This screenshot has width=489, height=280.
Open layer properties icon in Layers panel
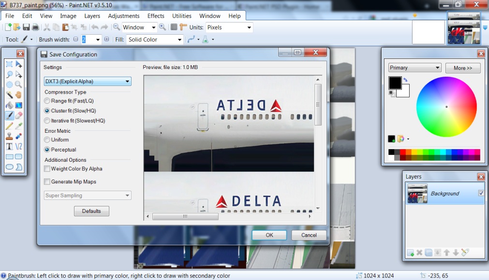pyautogui.click(x=465, y=252)
